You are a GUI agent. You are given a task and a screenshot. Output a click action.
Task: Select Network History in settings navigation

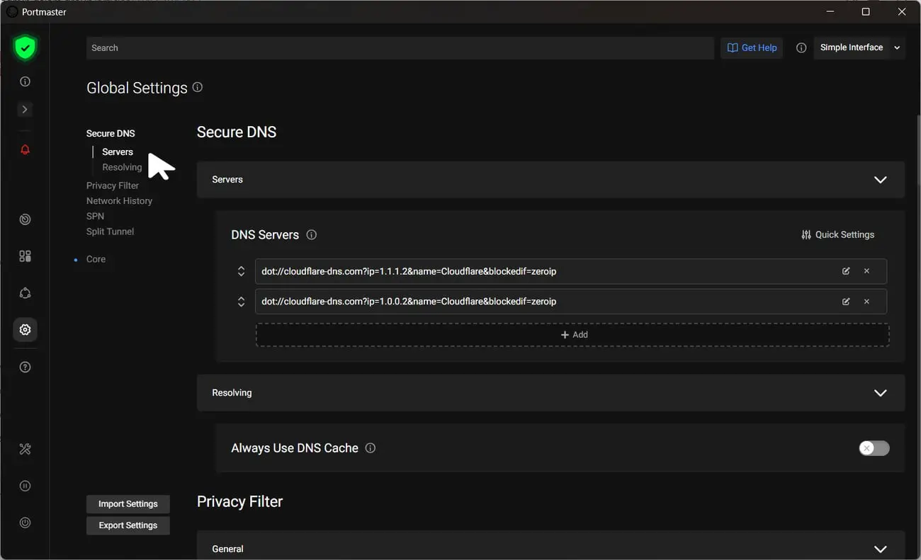(x=119, y=201)
